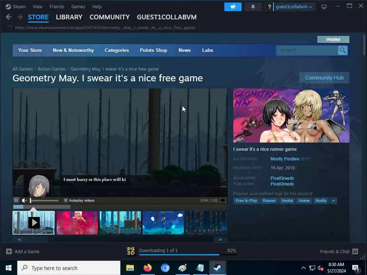Open the notifications bell
The height and width of the screenshot is (275, 367).
(253, 7)
